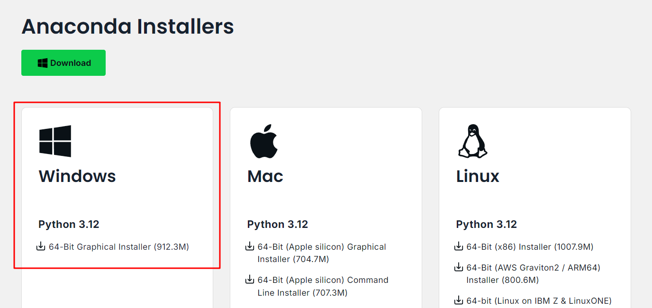Open Linux on IBM Z & LinuxONE link

click(x=539, y=301)
